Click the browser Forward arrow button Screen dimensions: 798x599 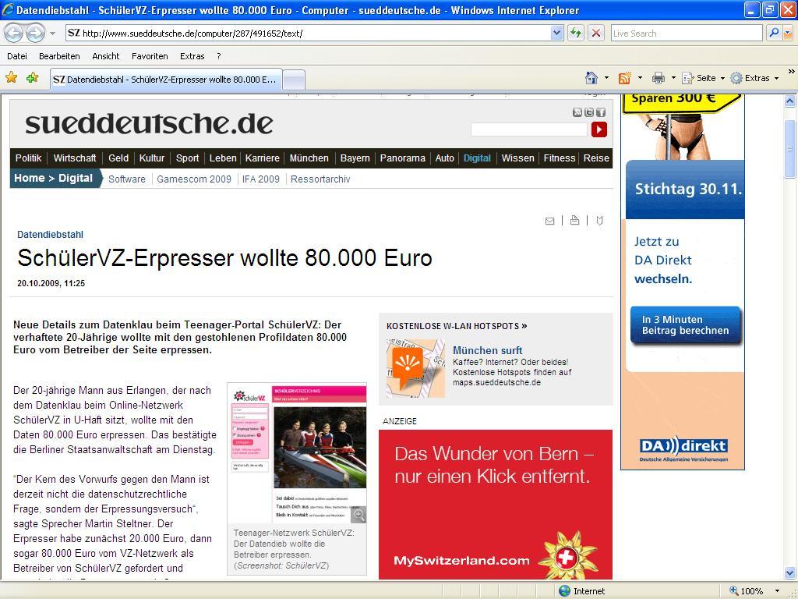[x=35, y=34]
